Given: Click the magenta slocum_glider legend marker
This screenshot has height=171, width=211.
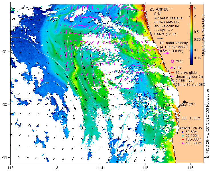Looking at the screenshot, I should tap(172, 77).
